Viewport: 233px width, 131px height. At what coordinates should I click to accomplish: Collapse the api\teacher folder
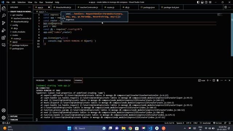[17, 15]
